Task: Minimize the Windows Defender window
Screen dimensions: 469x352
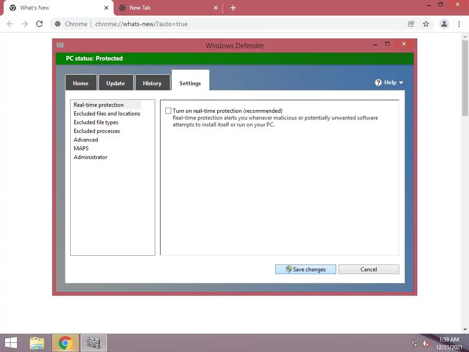Action: (x=375, y=44)
